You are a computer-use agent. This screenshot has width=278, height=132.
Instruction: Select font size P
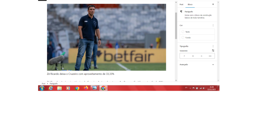[184, 56]
